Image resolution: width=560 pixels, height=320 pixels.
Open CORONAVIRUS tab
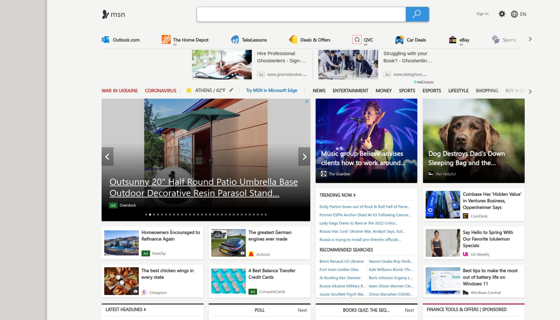(160, 91)
